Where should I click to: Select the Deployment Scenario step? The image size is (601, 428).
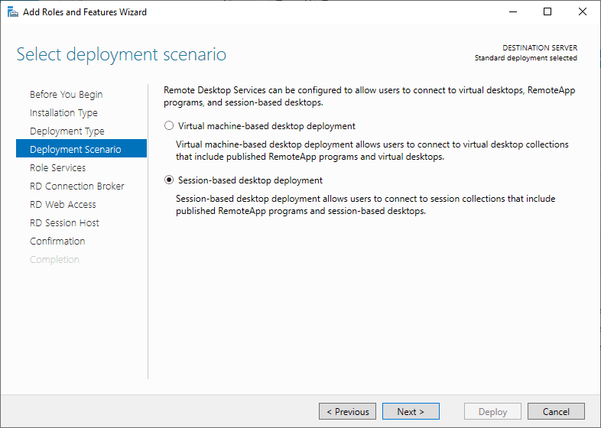tap(75, 150)
